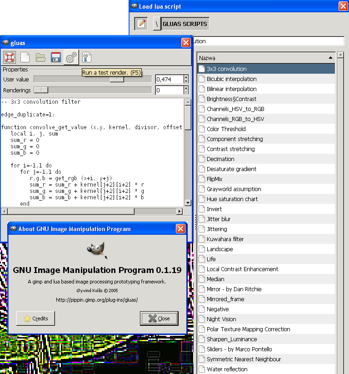The width and height of the screenshot is (349, 374).
Task: Select Jitter blur script
Action: 266,219
